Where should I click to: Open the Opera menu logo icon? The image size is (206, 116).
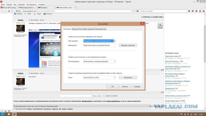click(1, 2)
